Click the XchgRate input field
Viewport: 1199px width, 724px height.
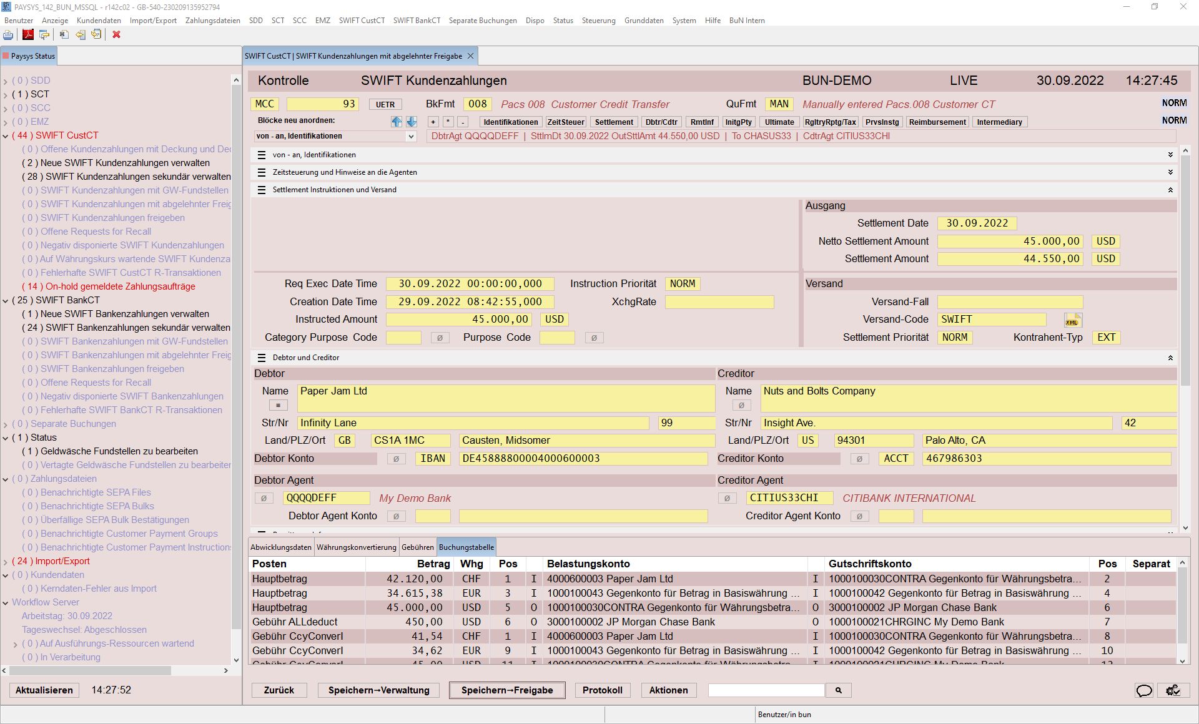pos(719,302)
